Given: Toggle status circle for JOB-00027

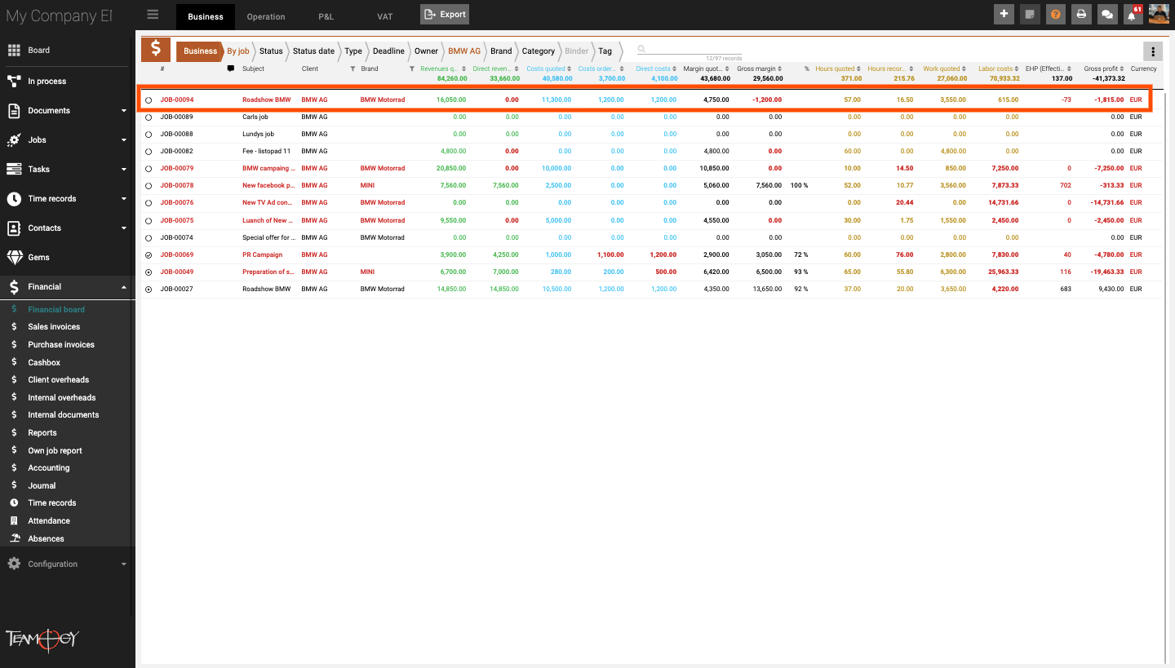Looking at the screenshot, I should tap(149, 290).
